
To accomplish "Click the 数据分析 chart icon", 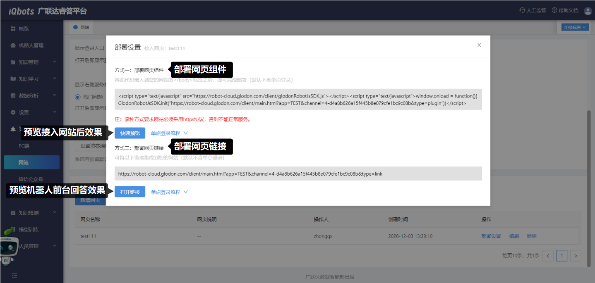I will click(x=13, y=96).
